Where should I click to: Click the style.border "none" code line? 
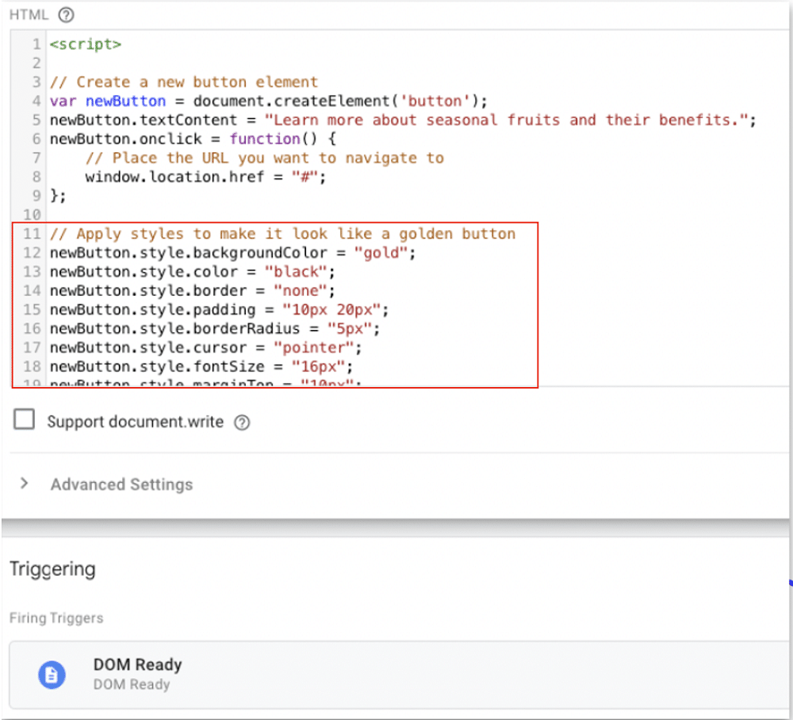(x=192, y=291)
